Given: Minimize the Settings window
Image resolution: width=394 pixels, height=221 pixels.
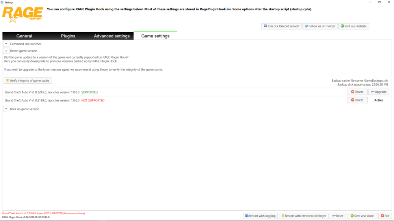Looking at the screenshot, I should 370,2.
